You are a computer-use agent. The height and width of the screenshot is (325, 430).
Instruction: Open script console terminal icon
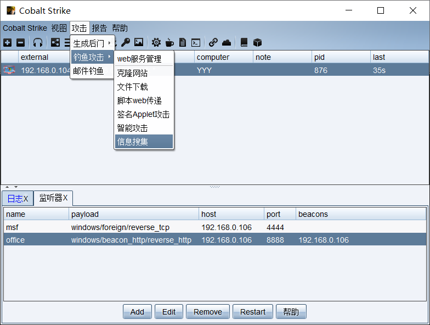point(195,42)
